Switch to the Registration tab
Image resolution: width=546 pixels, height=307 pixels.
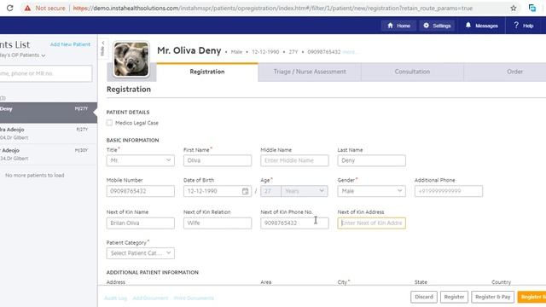pyautogui.click(x=207, y=72)
